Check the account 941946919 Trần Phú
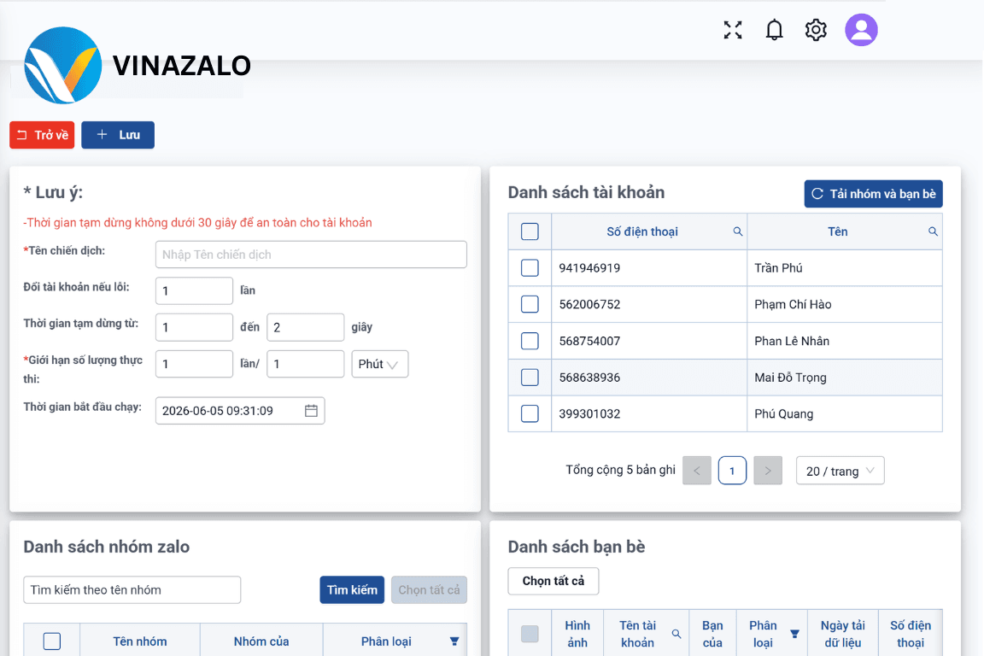The height and width of the screenshot is (656, 984). 530,268
